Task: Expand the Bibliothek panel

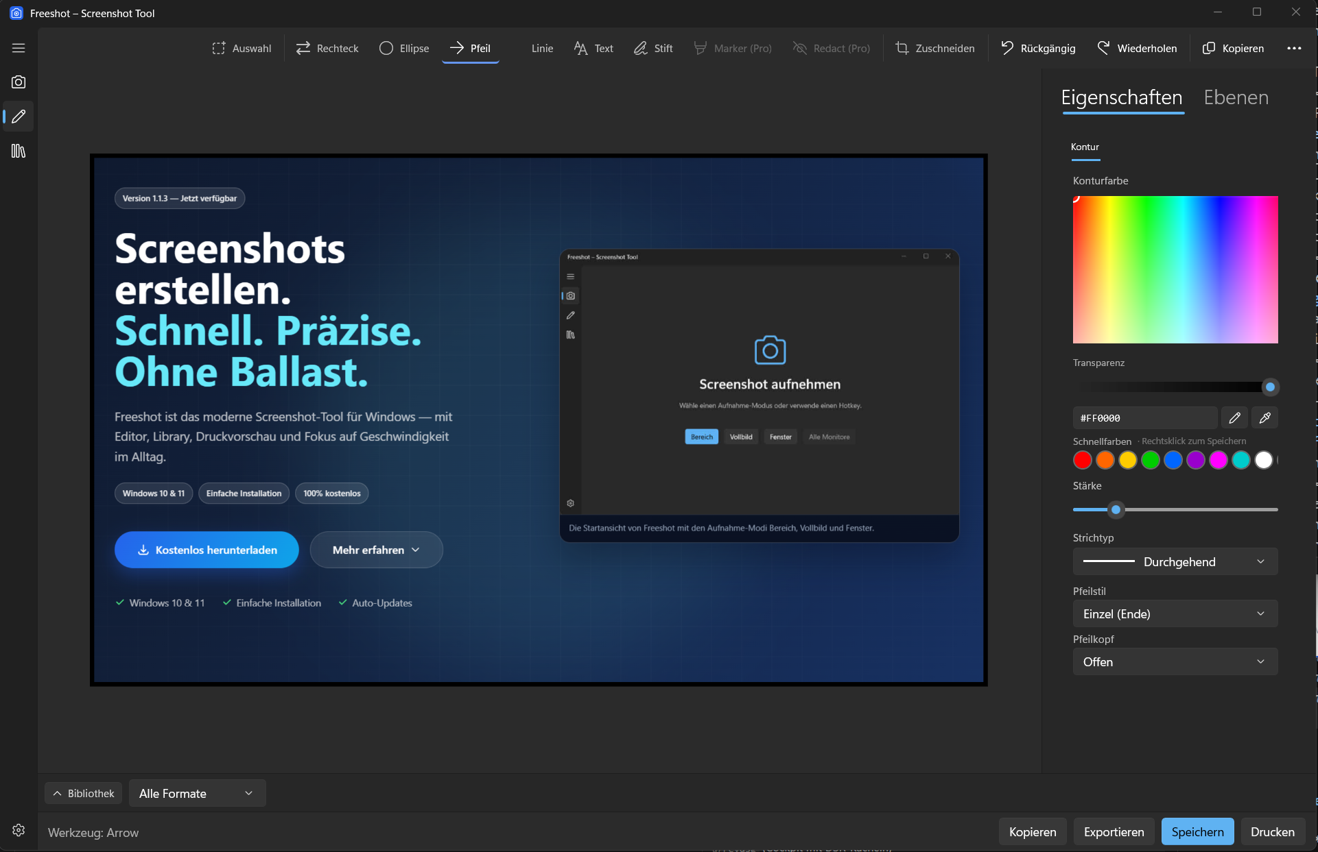Action: (x=84, y=793)
